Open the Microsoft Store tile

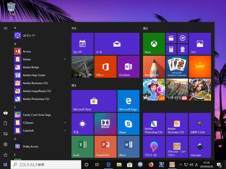tap(94, 101)
